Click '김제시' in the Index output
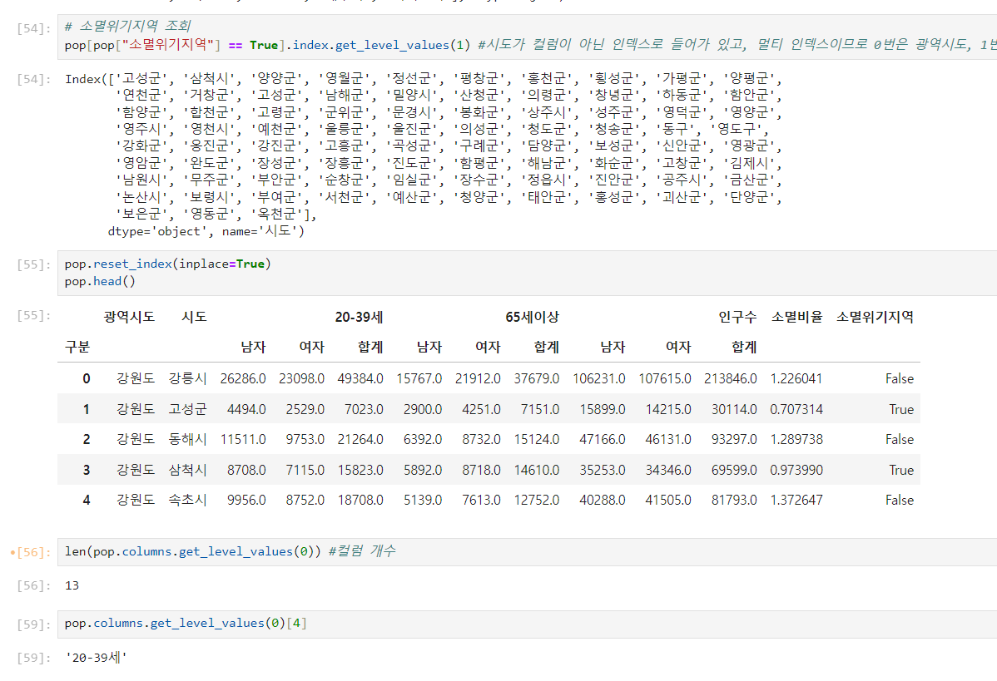This screenshot has height=681, width=997. coord(747,163)
